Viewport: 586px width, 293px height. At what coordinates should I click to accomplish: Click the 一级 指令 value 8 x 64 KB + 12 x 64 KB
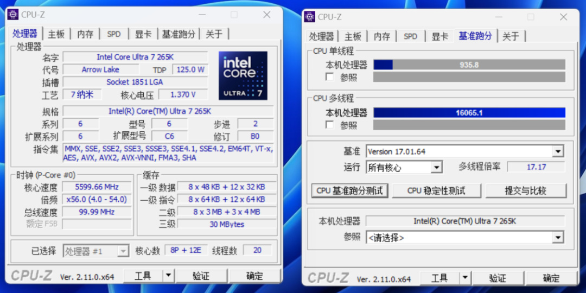coord(227,199)
